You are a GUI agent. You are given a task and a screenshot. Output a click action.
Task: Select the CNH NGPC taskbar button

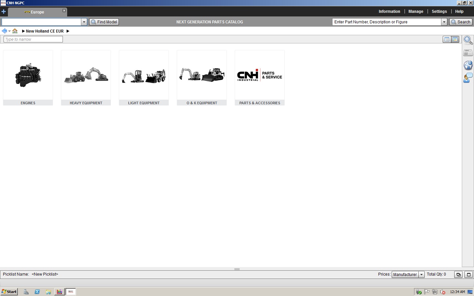coord(71,292)
